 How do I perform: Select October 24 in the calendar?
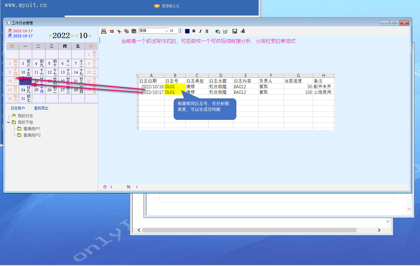point(25,90)
